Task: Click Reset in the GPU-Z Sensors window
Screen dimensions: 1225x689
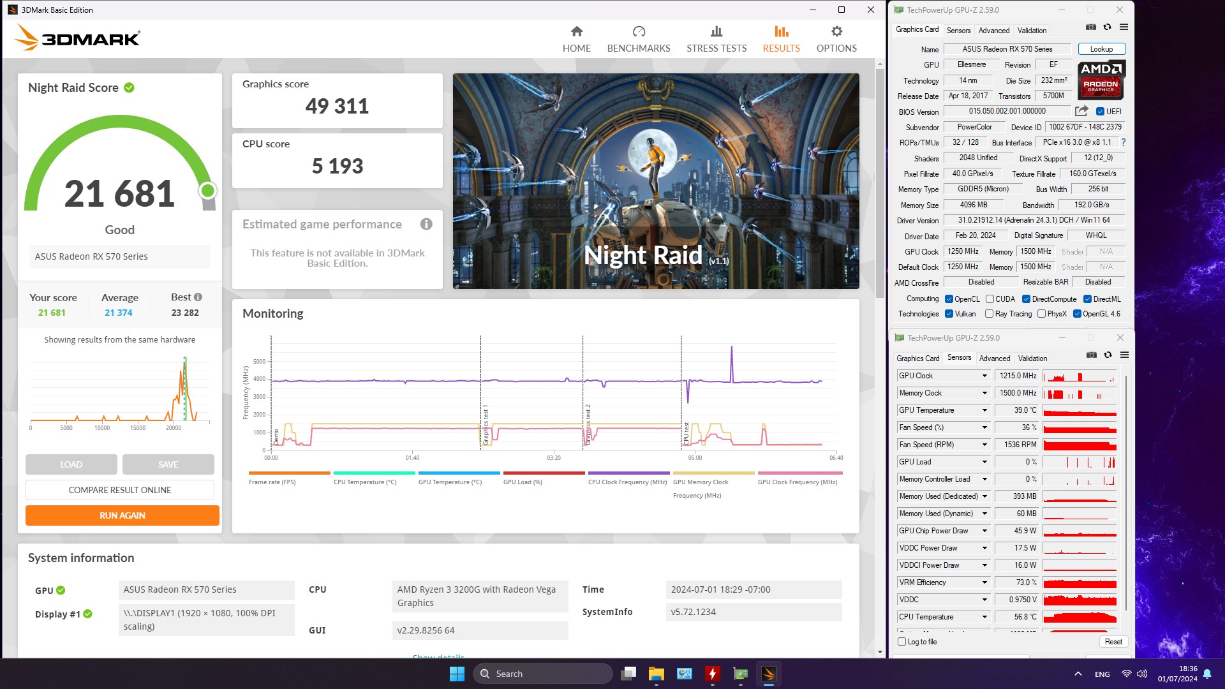Action: coord(1113,642)
